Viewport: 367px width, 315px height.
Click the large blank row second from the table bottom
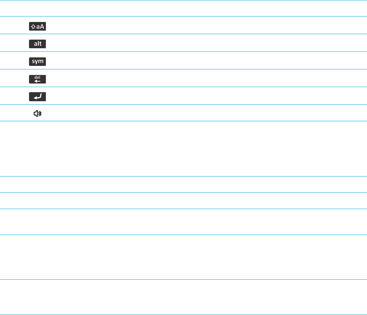[x=183, y=257]
